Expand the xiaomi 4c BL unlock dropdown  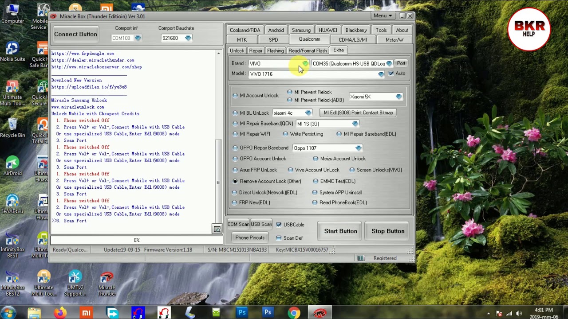point(308,113)
